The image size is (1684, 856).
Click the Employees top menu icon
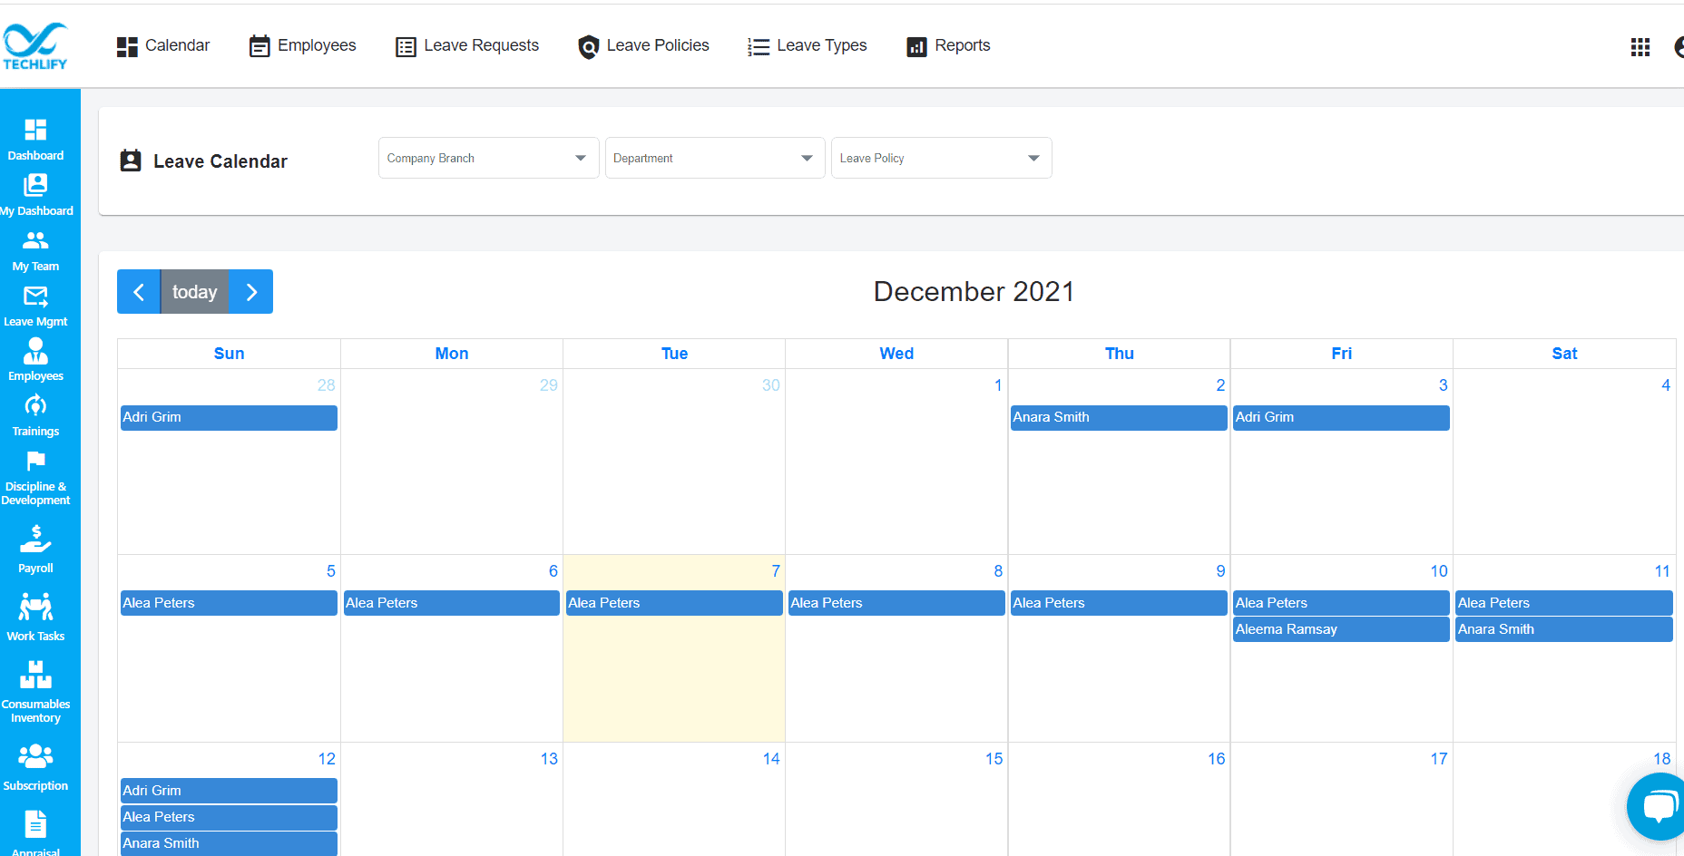click(x=259, y=46)
